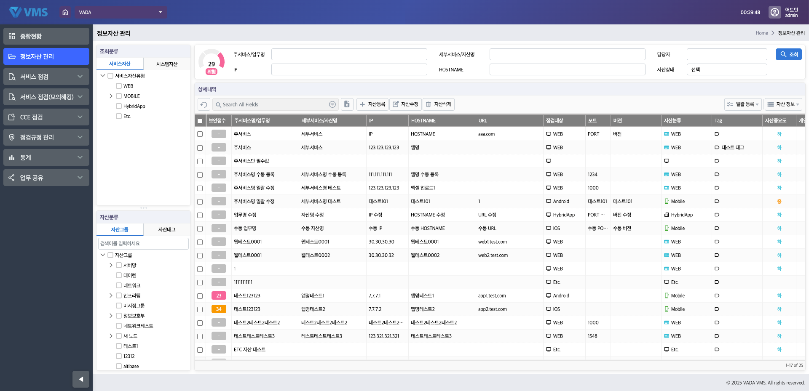Click the 자산그룹 검색어를 입력하세요 field
809x391 pixels.
coord(143,243)
